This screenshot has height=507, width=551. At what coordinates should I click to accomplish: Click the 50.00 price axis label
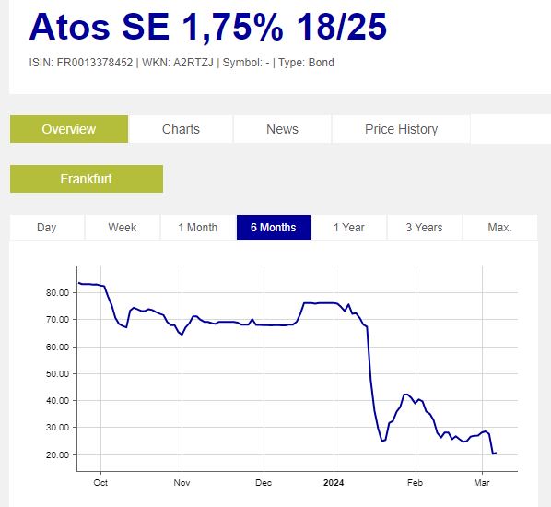58,373
